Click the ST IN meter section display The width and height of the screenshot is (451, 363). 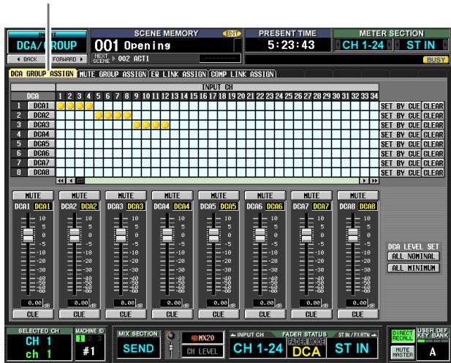coord(420,45)
